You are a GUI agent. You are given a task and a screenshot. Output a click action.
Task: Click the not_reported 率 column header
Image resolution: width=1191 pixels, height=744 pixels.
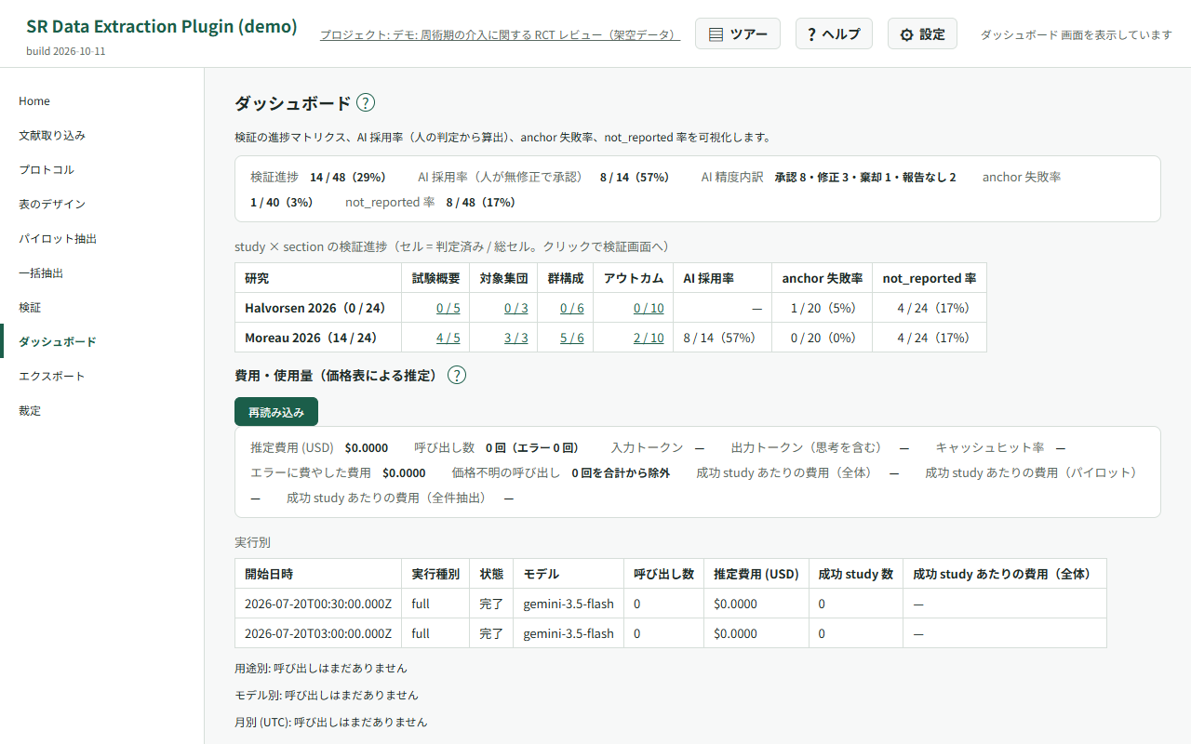[930, 278]
